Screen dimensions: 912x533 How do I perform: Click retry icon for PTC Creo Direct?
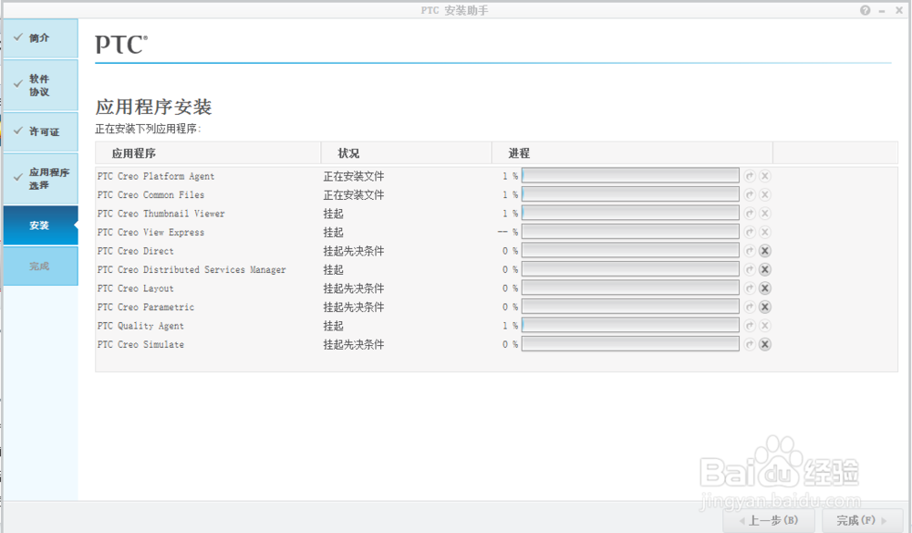(x=750, y=251)
